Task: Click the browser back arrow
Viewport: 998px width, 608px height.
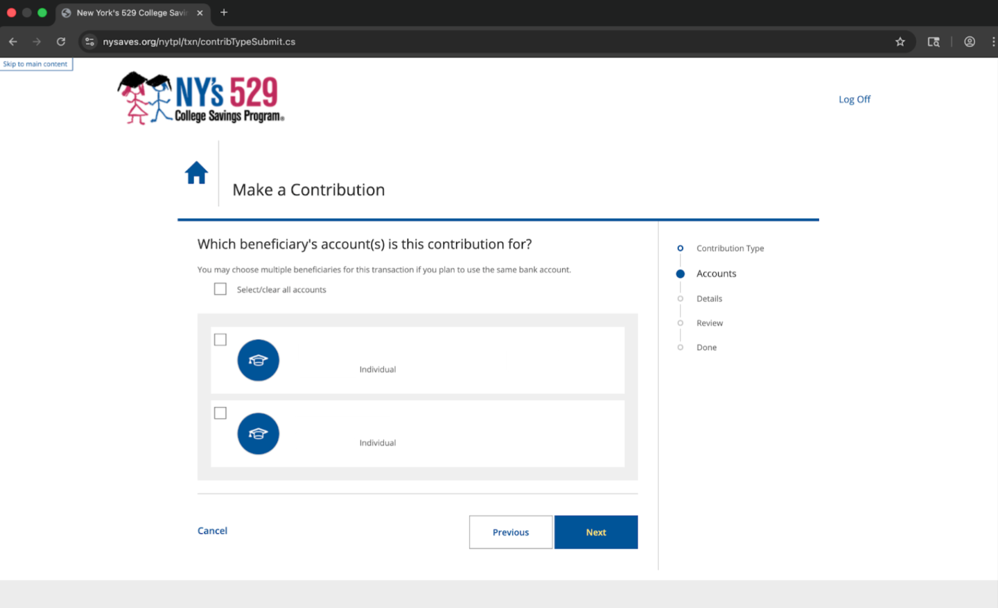Action: (13, 41)
